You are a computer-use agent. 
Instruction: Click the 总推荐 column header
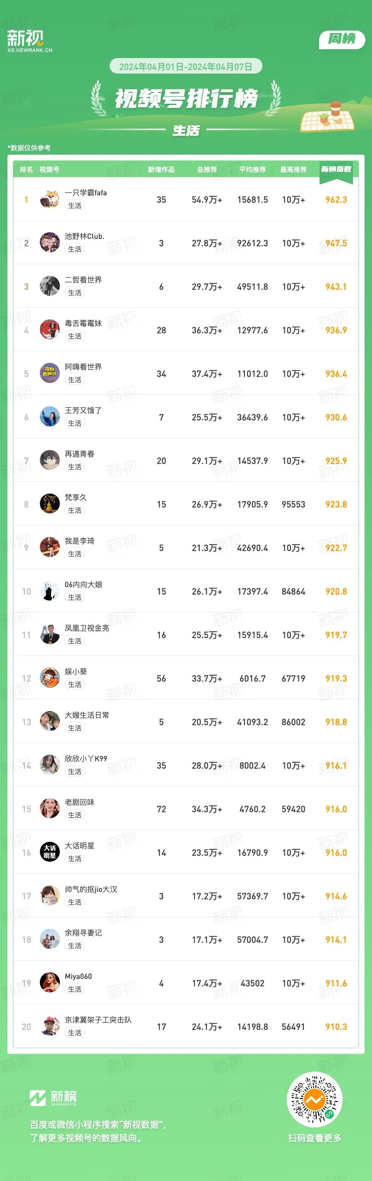click(207, 170)
